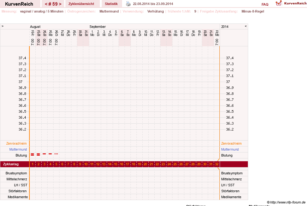Click cycle day 32 cell
The width and height of the screenshot is (307, 206).
[217, 164]
